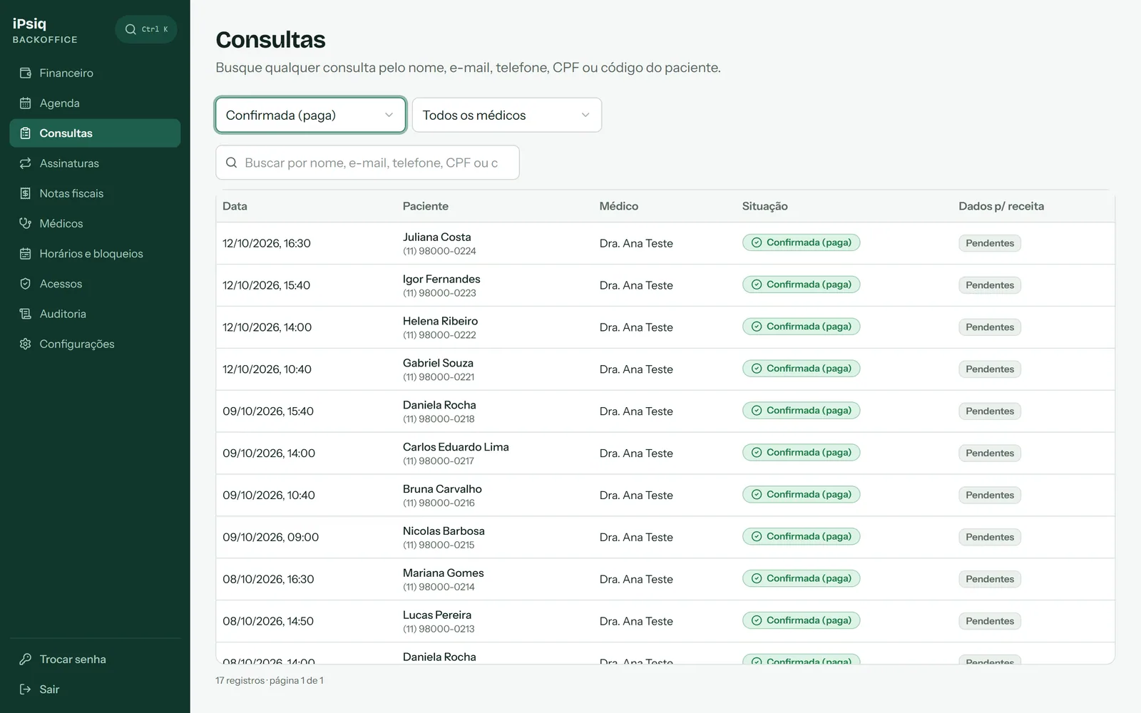
Task: Click the Horários e bloqueios calendar icon
Action: 26,254
